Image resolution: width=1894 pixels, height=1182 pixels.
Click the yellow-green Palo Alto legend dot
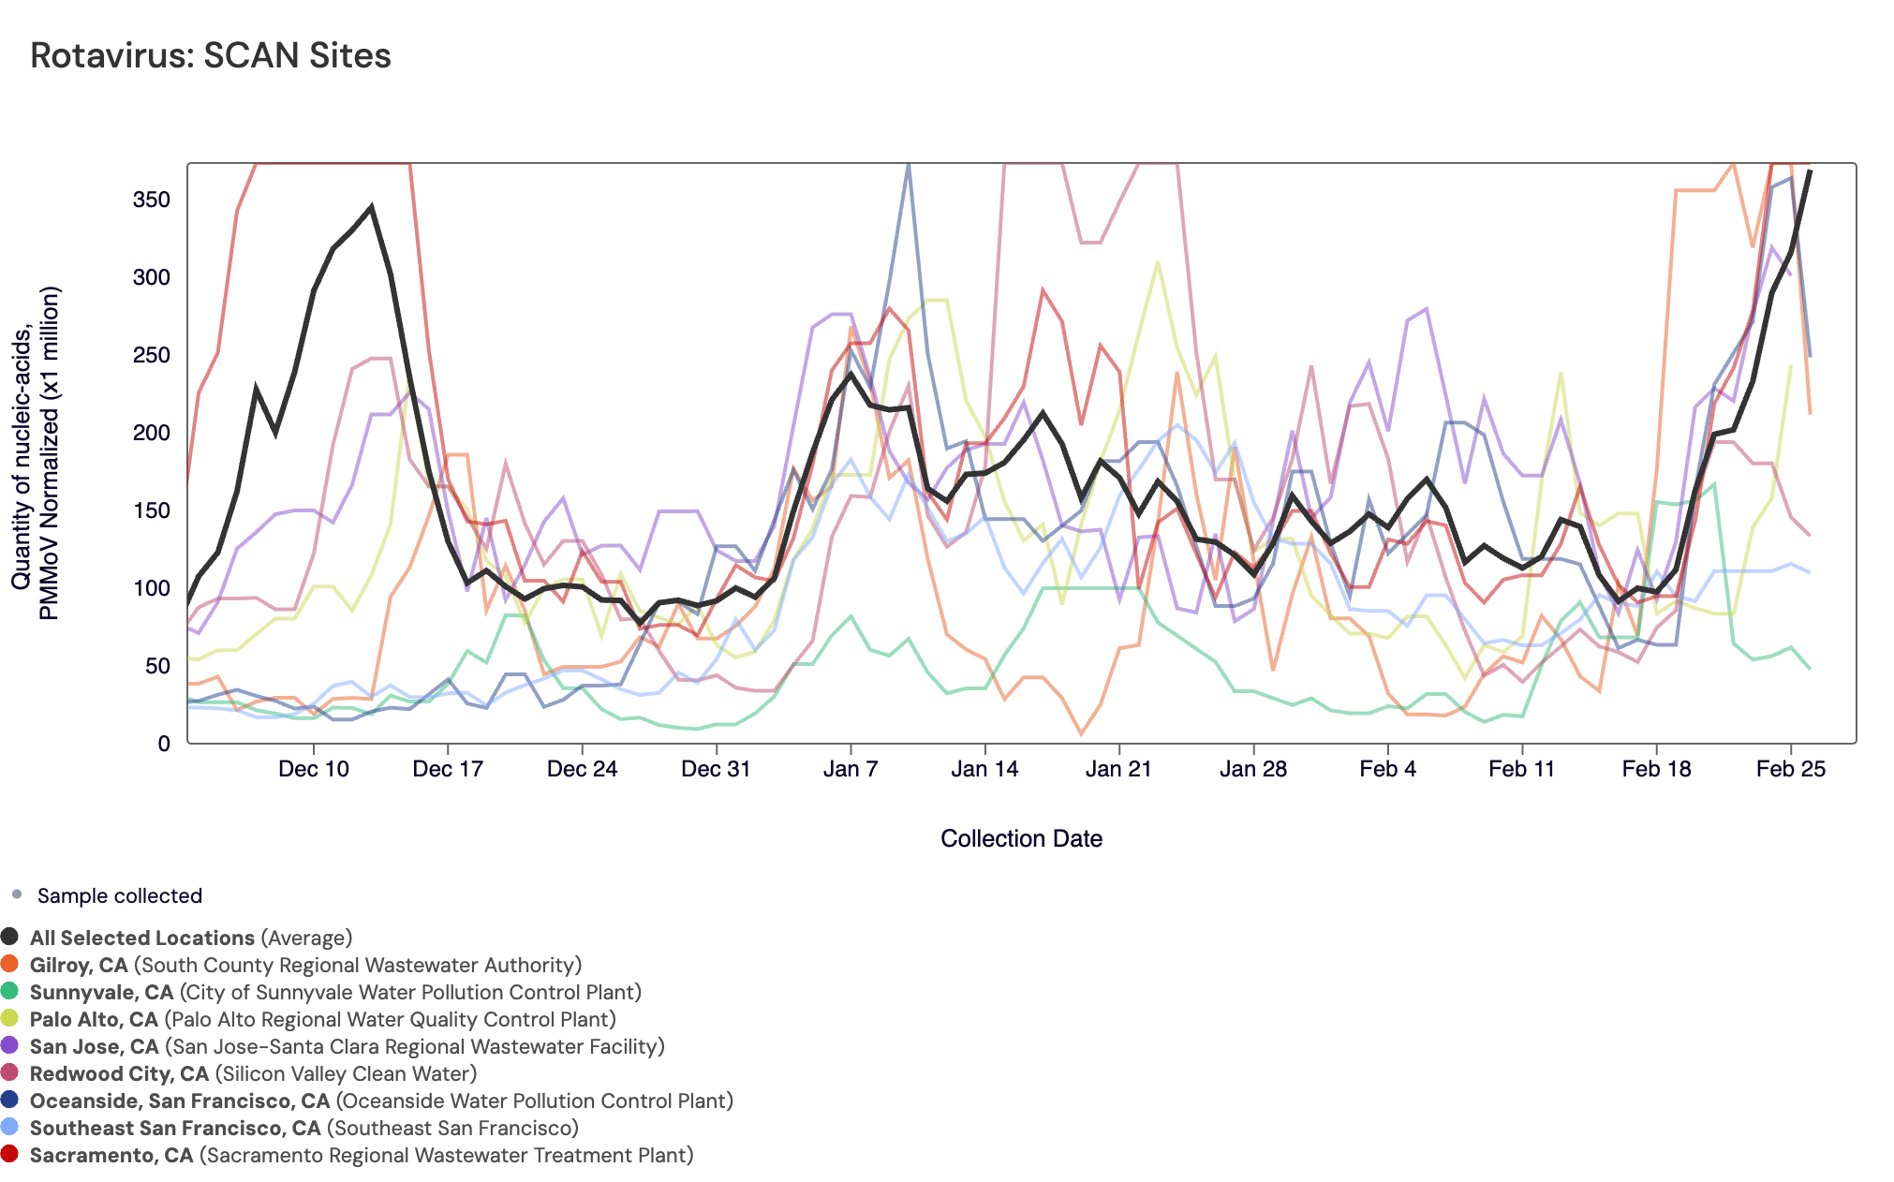pyautogui.click(x=9, y=1018)
